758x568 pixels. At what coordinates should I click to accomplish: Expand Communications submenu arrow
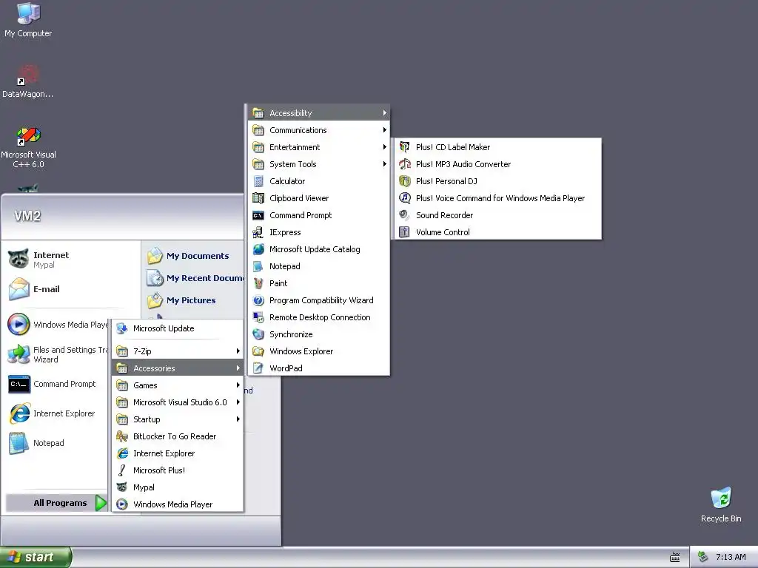pyautogui.click(x=384, y=130)
